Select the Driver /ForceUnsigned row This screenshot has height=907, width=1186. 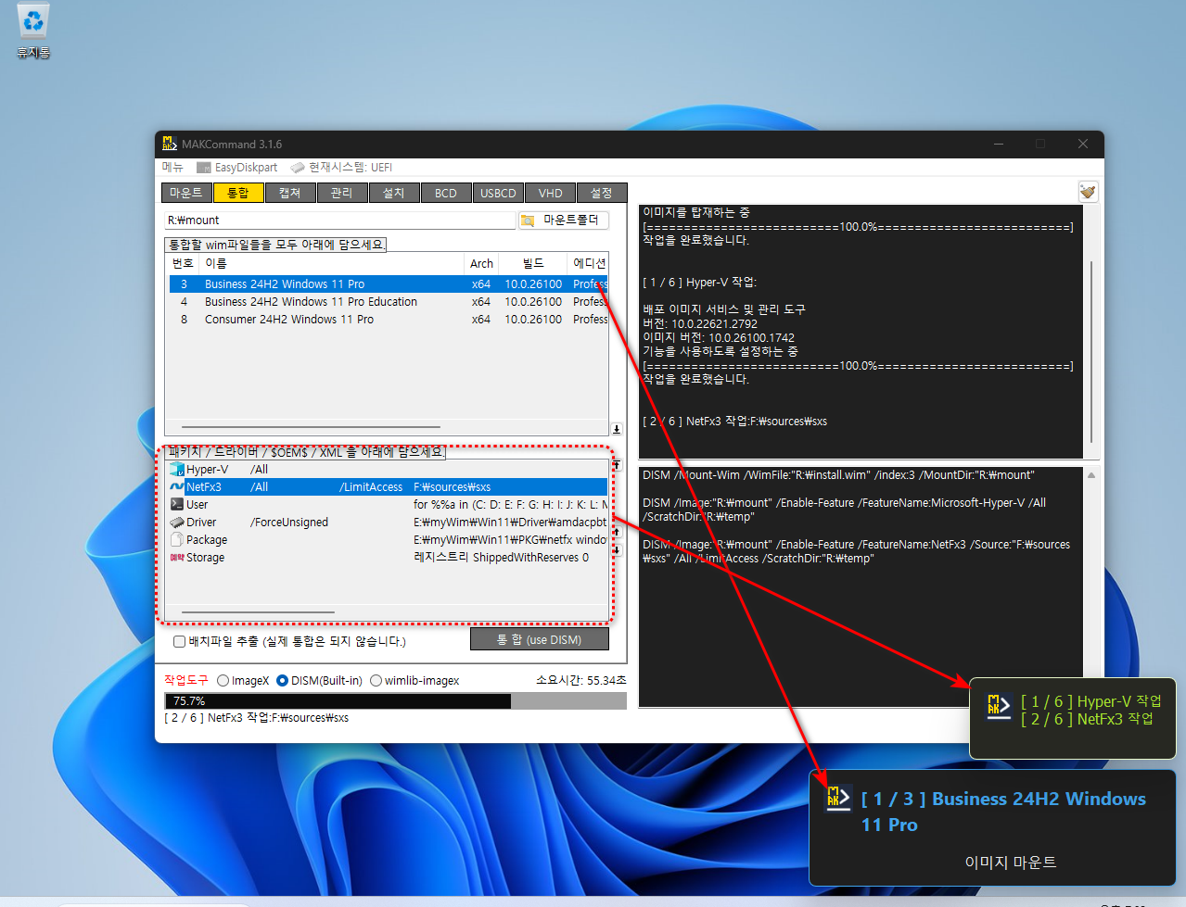tap(388, 523)
